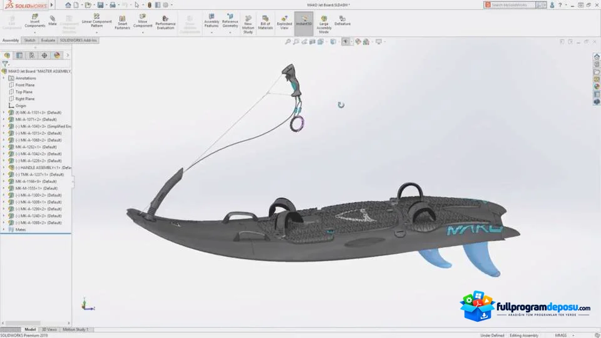This screenshot has height=338, width=601.
Task: Click the Home icon in quick access bar
Action: 68,5
